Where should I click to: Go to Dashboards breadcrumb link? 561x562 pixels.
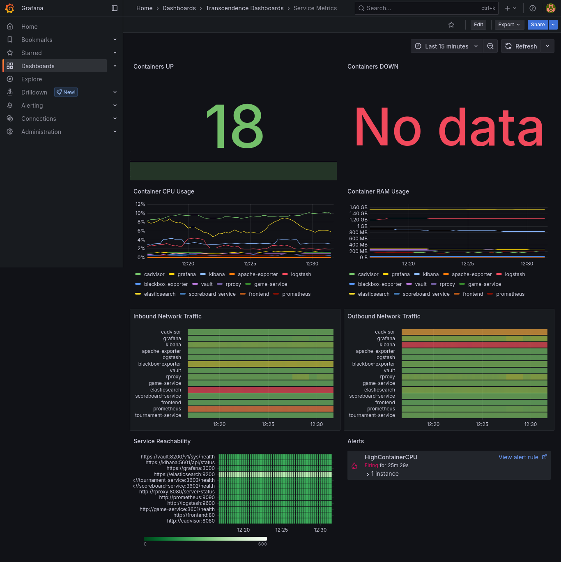coord(179,8)
